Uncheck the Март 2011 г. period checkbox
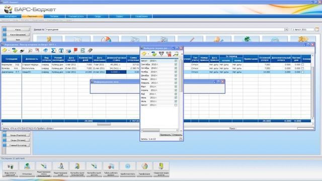This screenshot has width=322, height=181. [x=176, y=86]
